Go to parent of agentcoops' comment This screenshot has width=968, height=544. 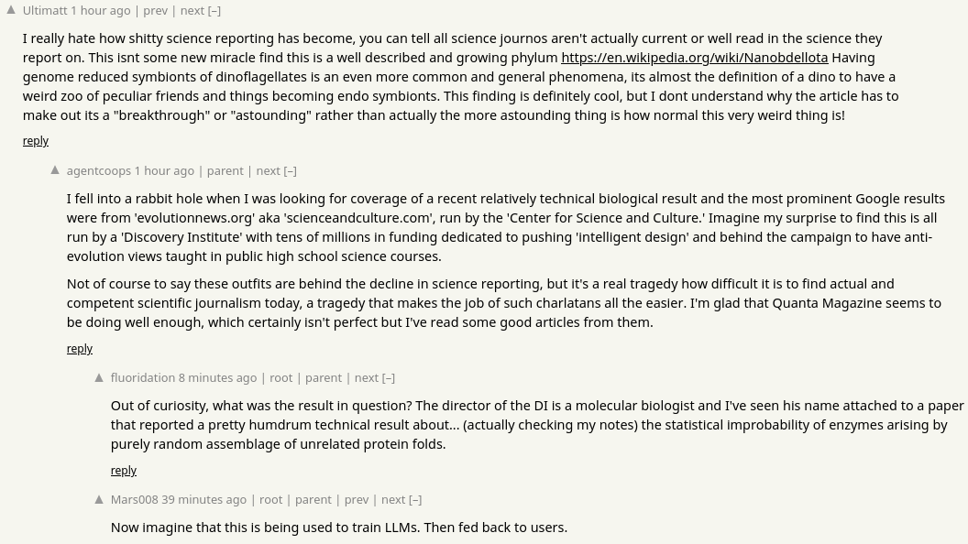point(225,171)
